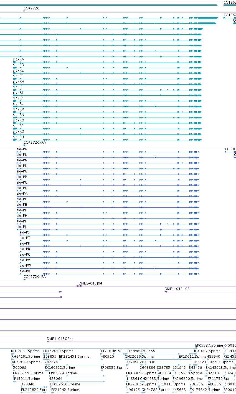Viewport: 236px width, 394px height.
Task: Select the slo-RL transcript label
Action: 18,104
